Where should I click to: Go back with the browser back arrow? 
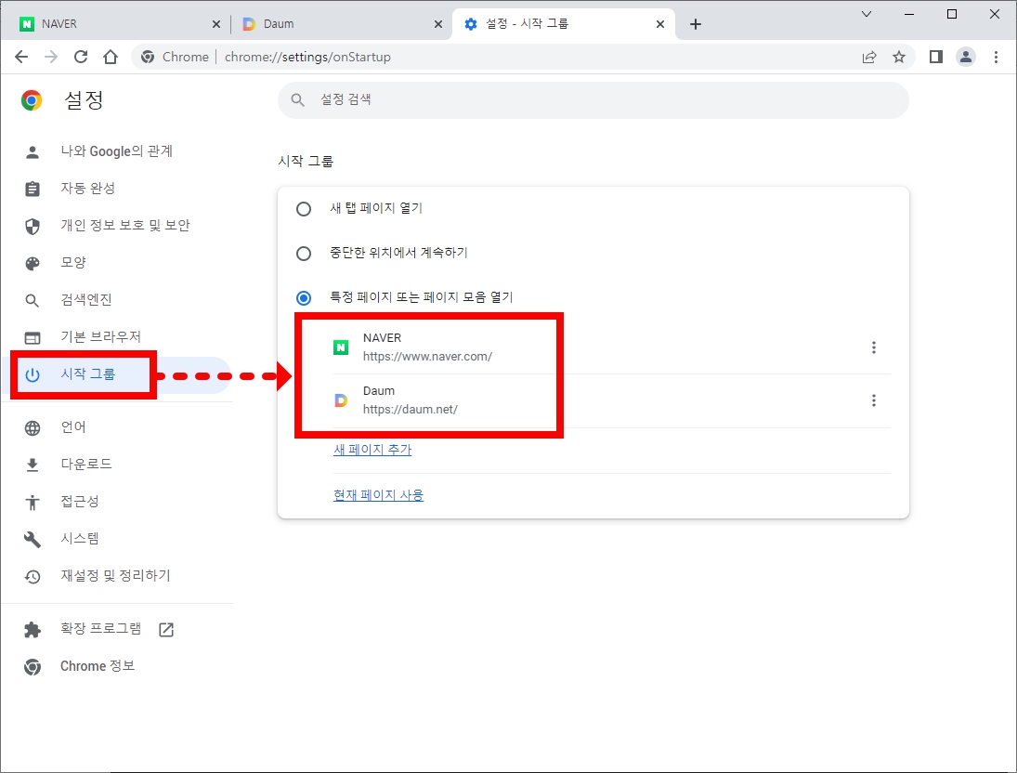coord(21,57)
